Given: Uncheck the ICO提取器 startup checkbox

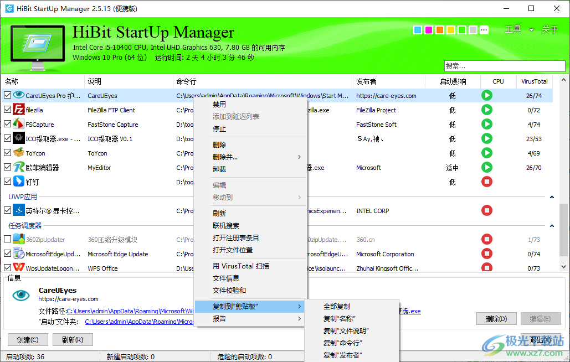Looking at the screenshot, I should coord(7,138).
